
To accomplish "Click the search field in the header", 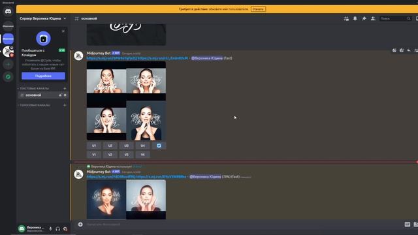I will 395,19.
